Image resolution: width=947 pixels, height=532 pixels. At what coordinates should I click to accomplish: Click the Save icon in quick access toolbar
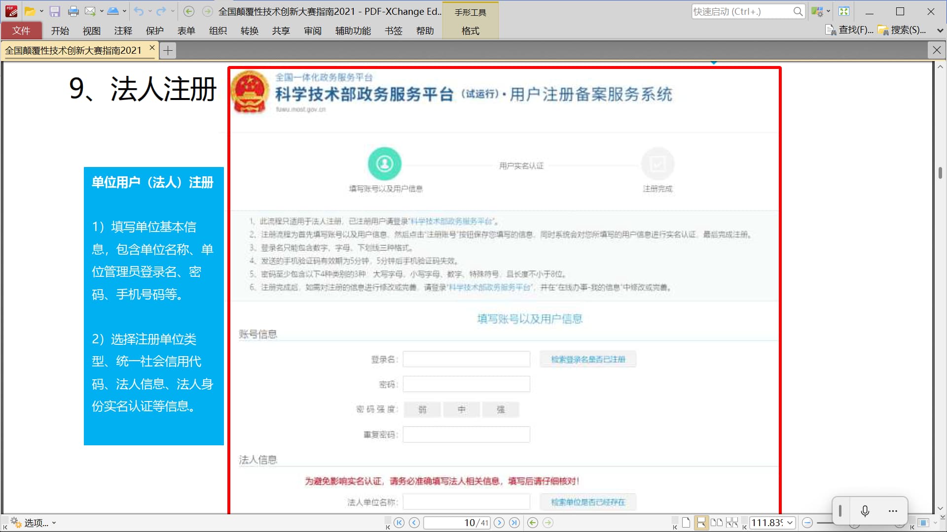click(55, 11)
